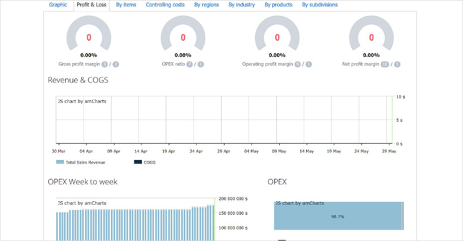The height and width of the screenshot is (241, 463).
Task: Click badge 12 beside Net profit margin
Action: [385, 64]
